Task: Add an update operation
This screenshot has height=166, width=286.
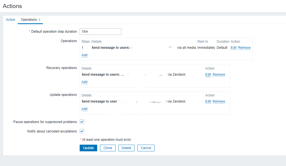Action: 84,109
